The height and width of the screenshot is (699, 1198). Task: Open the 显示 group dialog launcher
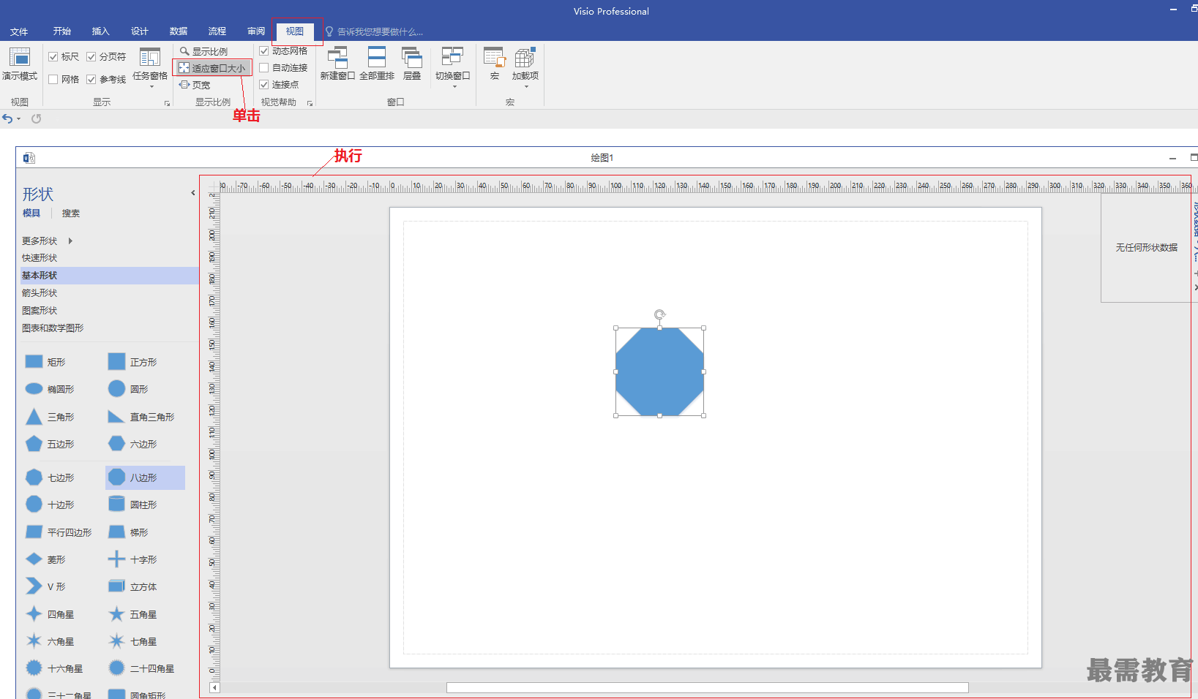coord(167,104)
